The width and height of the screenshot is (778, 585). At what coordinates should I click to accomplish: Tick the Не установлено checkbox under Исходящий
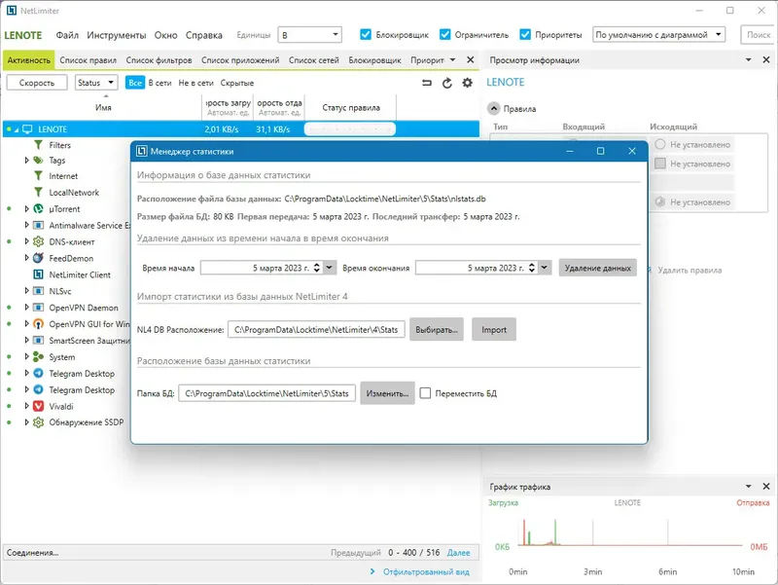click(x=660, y=164)
